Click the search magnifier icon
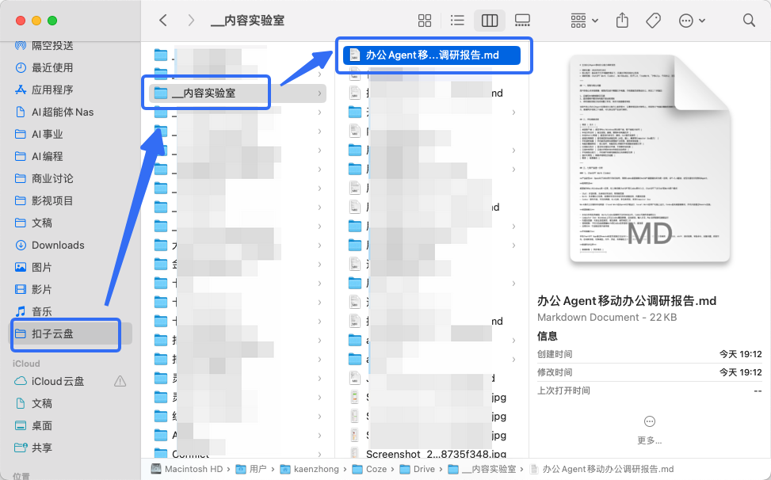Viewport: 771px width, 480px height. pos(749,21)
